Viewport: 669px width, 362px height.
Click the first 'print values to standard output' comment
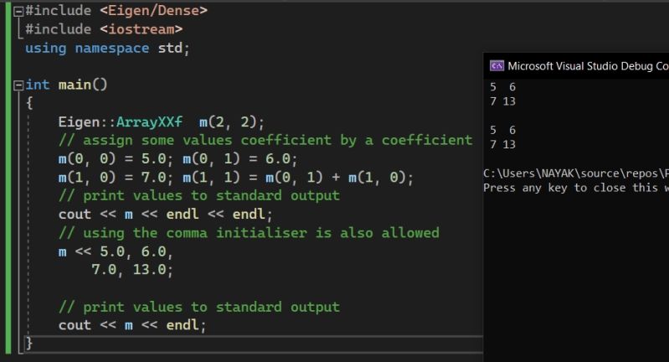(x=198, y=196)
